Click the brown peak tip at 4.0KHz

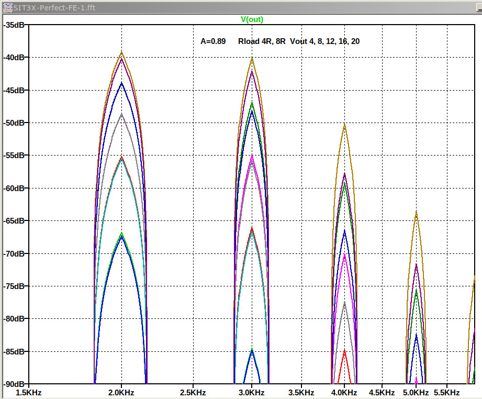[344, 124]
